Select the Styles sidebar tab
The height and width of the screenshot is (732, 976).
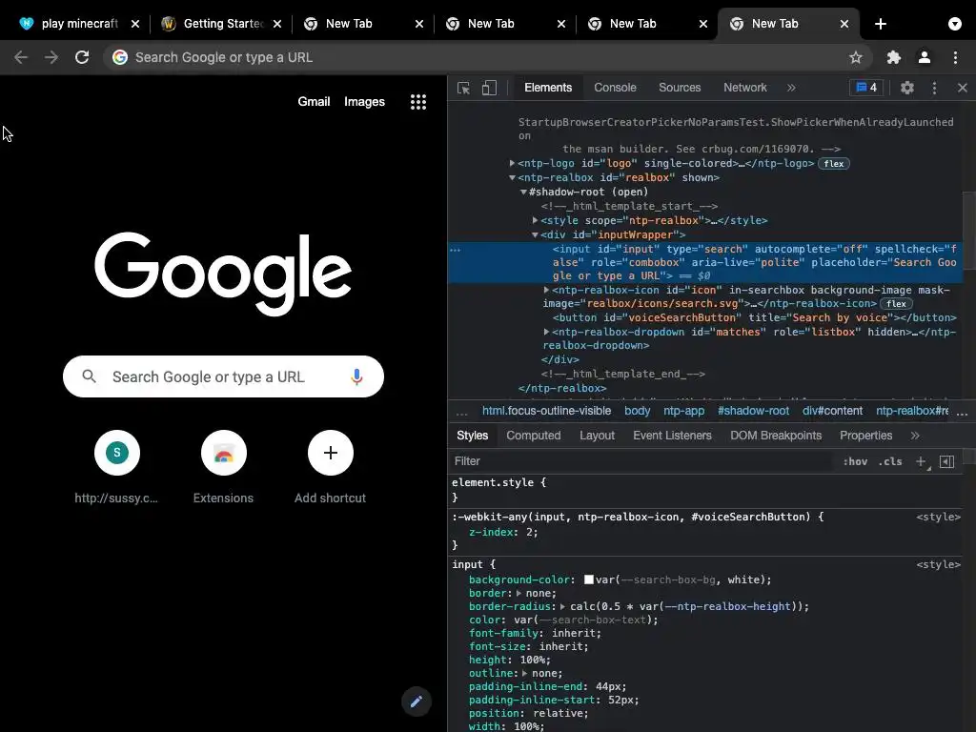point(473,435)
